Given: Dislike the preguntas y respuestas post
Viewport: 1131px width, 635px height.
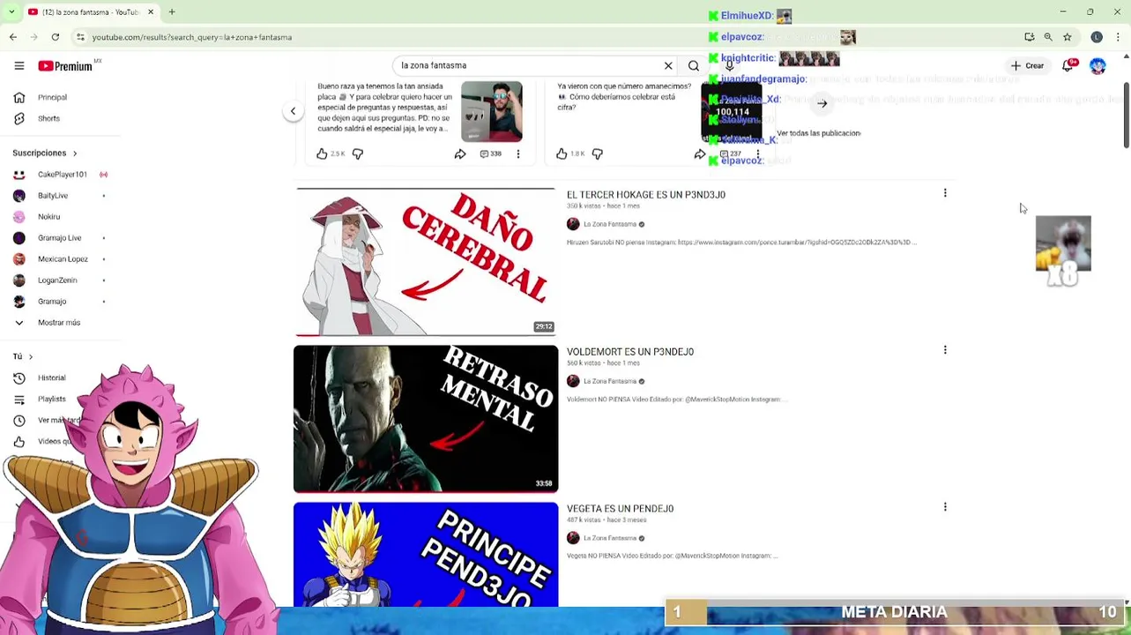Looking at the screenshot, I should coord(358,153).
